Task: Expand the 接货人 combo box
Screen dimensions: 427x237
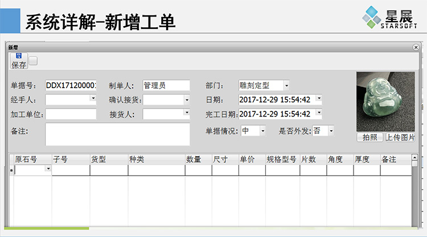Action: coord(186,113)
